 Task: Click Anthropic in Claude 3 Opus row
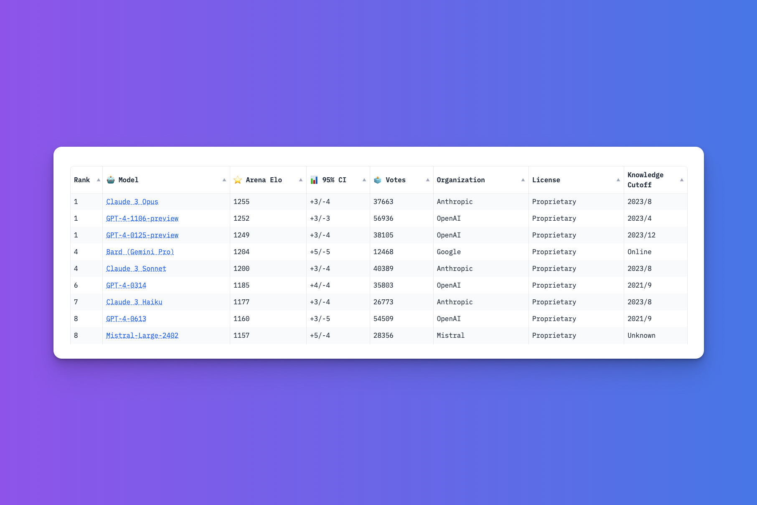pyautogui.click(x=455, y=201)
